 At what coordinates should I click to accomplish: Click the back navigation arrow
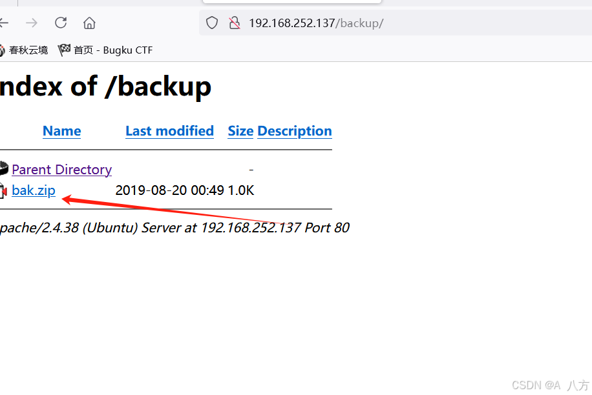(4, 23)
